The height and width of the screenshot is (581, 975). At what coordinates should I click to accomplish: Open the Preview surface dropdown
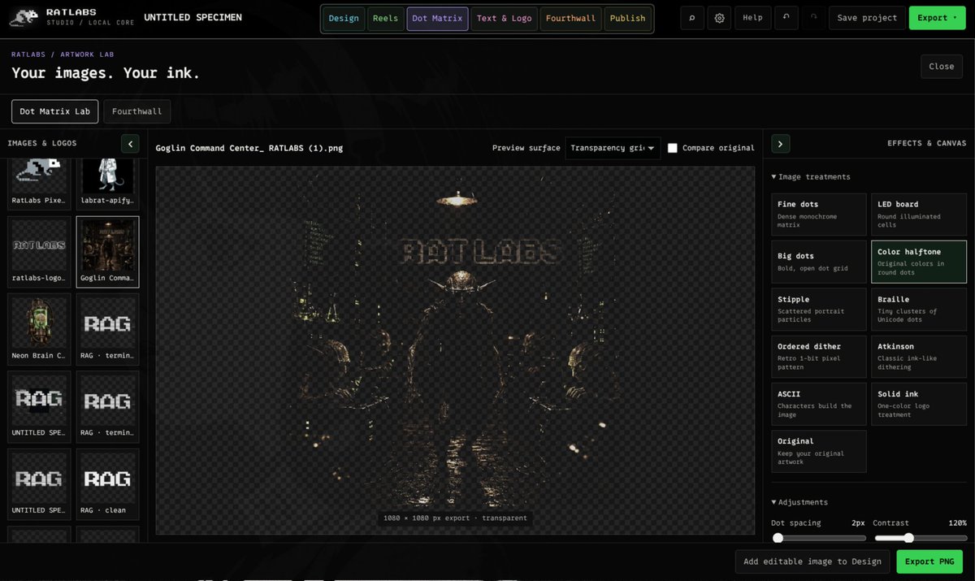(x=613, y=148)
